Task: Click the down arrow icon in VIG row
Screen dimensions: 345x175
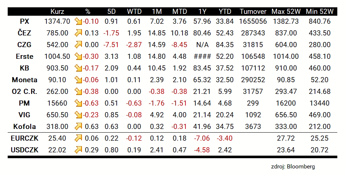Action: pyautogui.click(x=78, y=115)
